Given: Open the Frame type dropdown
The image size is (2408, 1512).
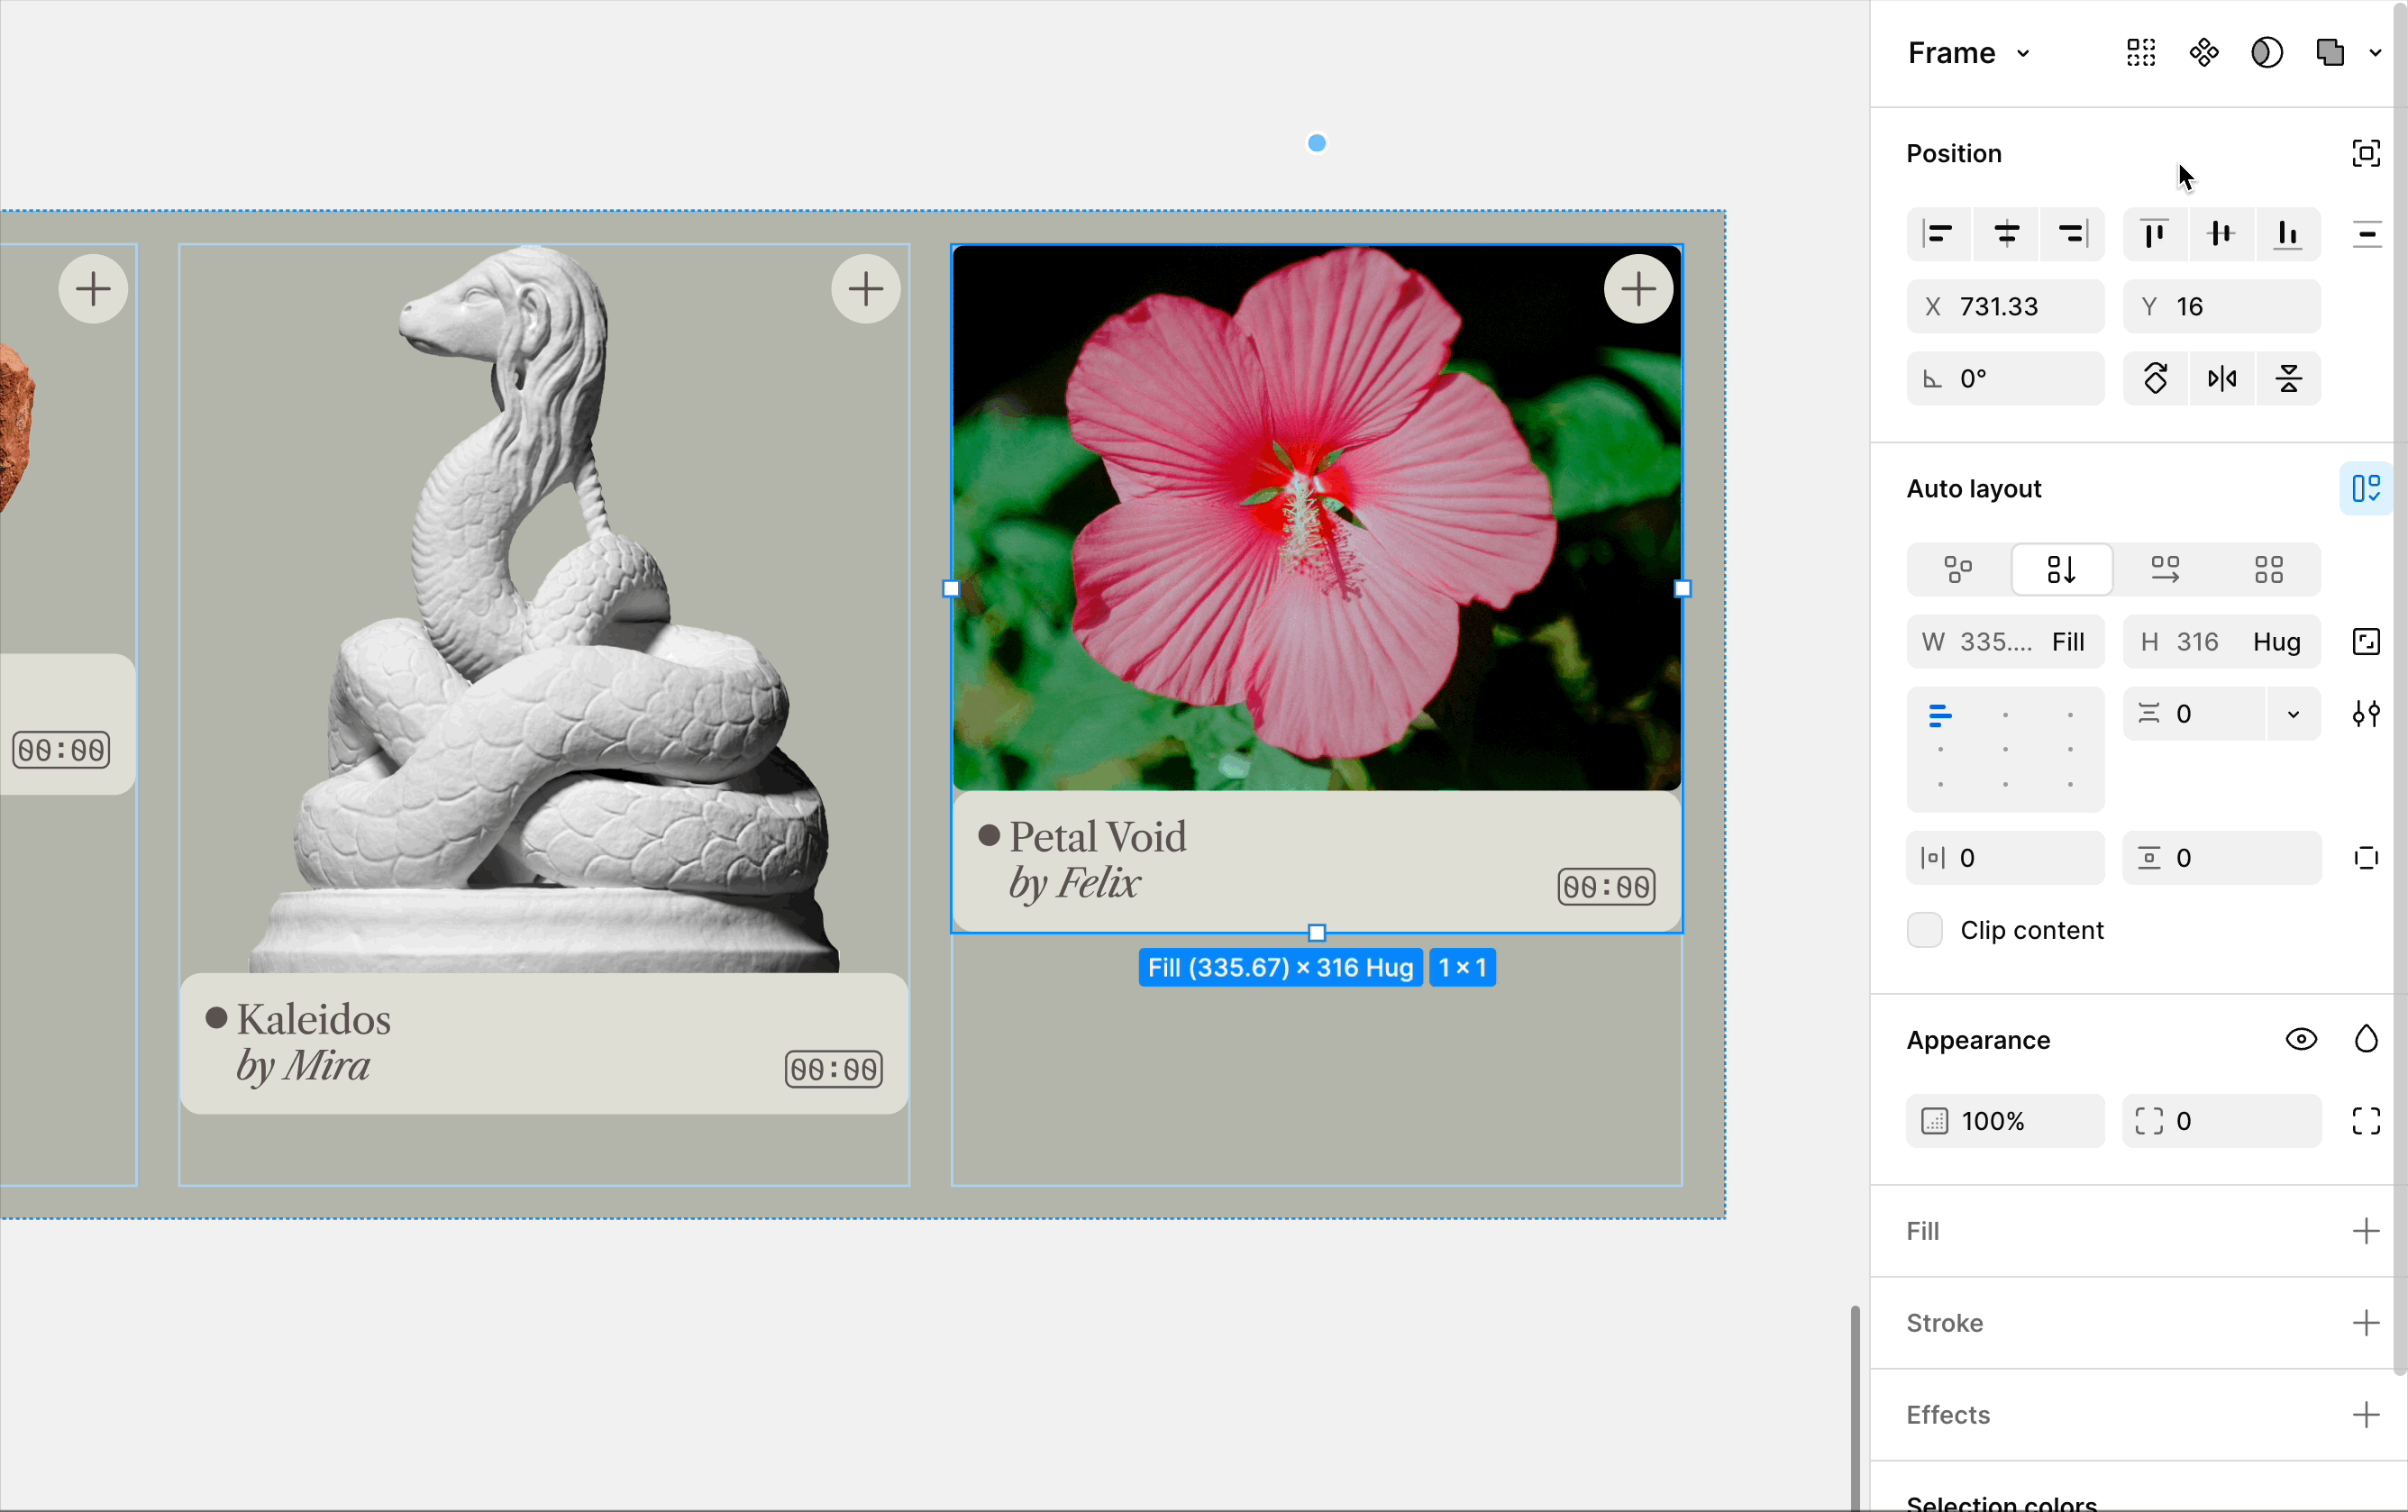Looking at the screenshot, I should pyautogui.click(x=1968, y=53).
